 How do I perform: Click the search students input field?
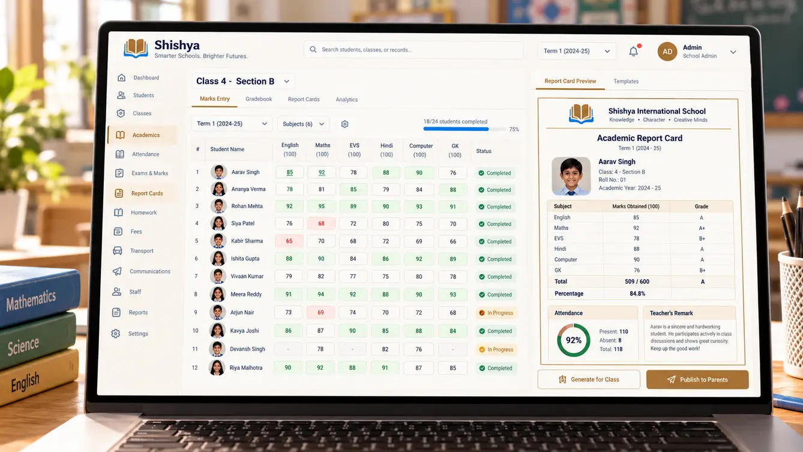tap(414, 50)
